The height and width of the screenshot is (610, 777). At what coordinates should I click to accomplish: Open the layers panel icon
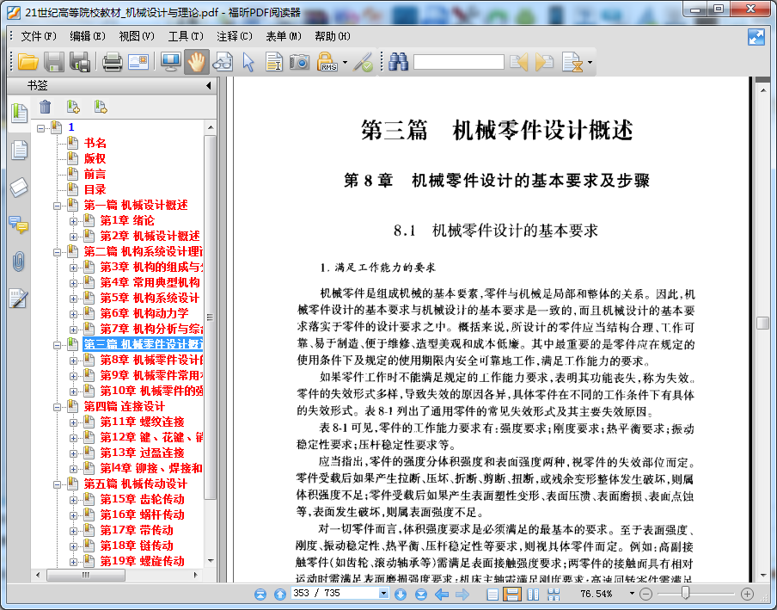(19, 188)
